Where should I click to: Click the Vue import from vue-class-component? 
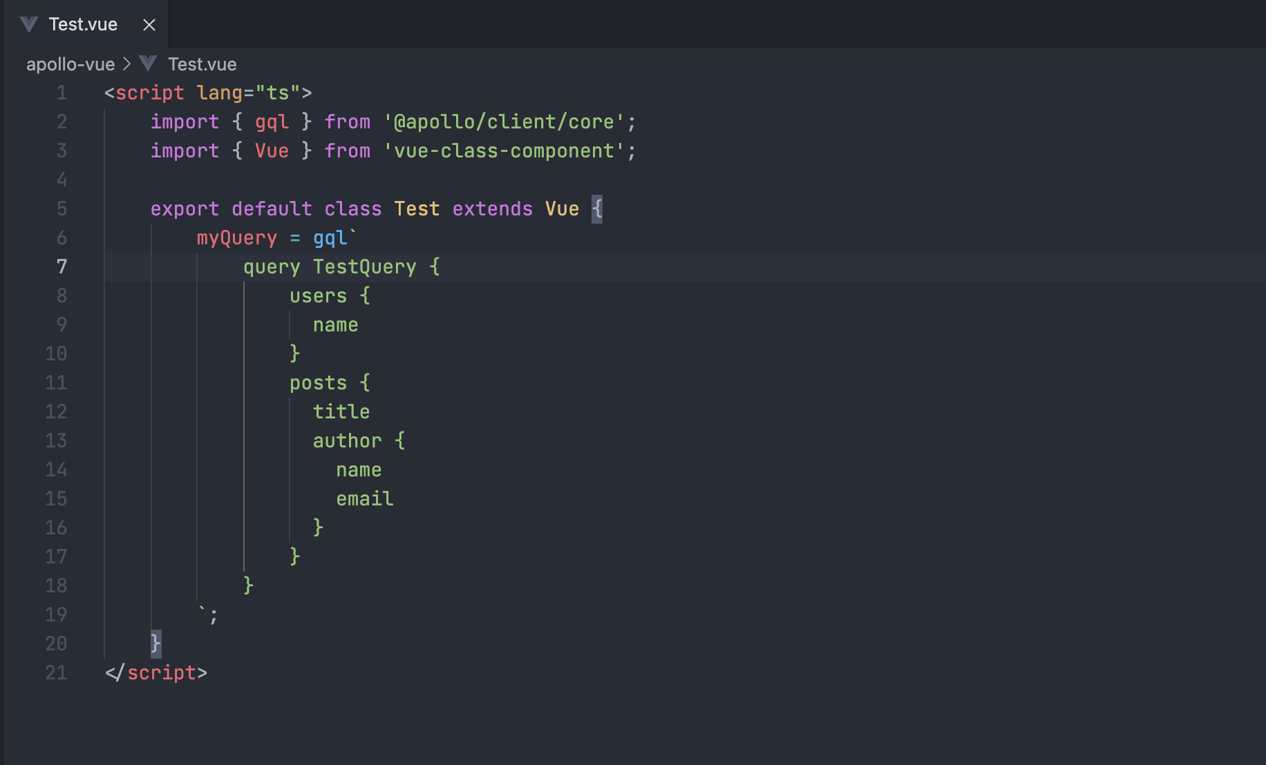tap(272, 151)
